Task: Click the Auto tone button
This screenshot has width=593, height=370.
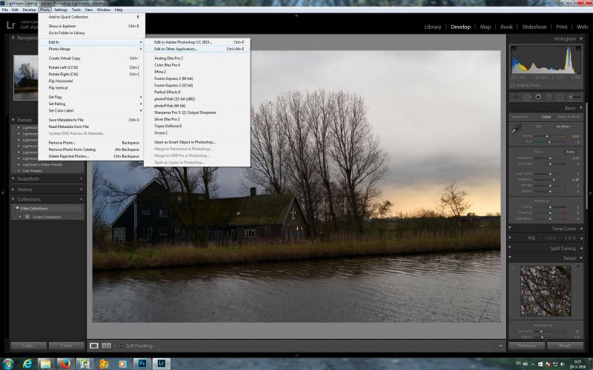Action: (570, 152)
